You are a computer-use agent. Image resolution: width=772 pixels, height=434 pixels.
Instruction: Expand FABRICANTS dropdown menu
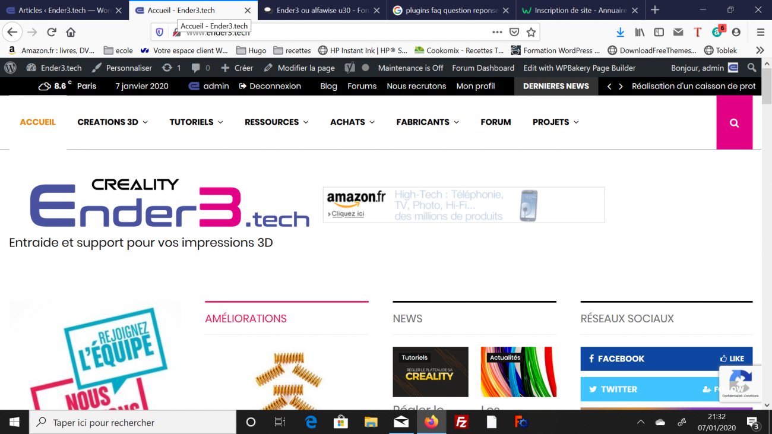[x=428, y=122]
